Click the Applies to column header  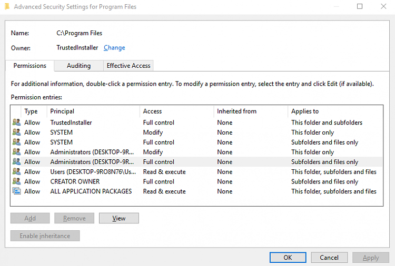(335, 111)
